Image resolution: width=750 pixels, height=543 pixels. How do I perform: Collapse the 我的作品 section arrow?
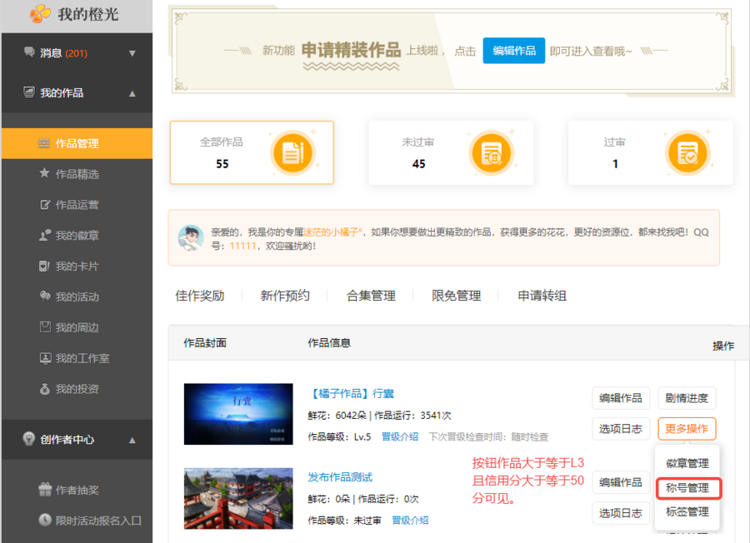pyautogui.click(x=132, y=93)
